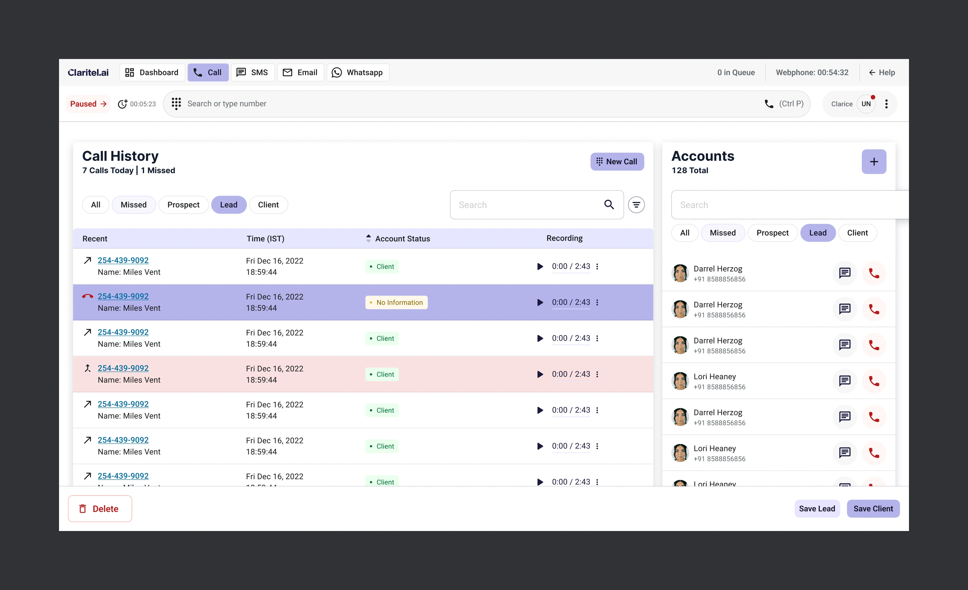Open the SMS tab
Screen dimensions: 968x590
[x=253, y=72]
